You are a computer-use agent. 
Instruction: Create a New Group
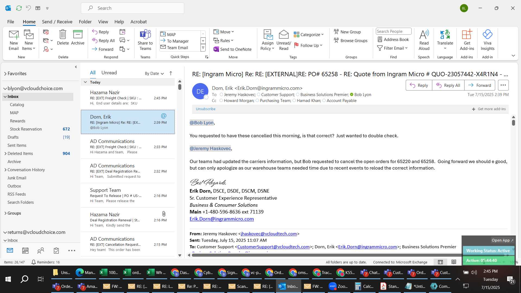347,32
